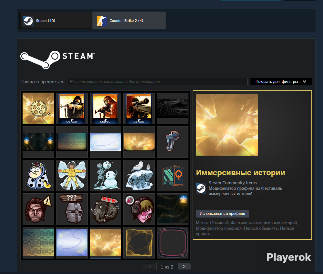Go to the previous inventory page
This screenshot has height=274, width=323.
150,266
